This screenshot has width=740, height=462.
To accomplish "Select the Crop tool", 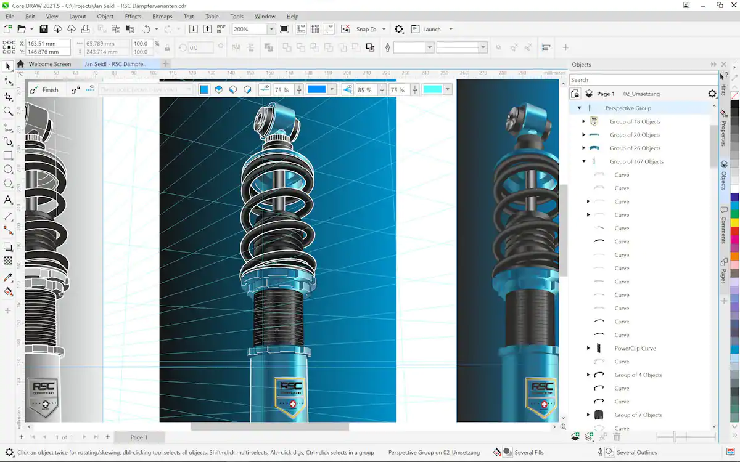I will click(x=8, y=96).
